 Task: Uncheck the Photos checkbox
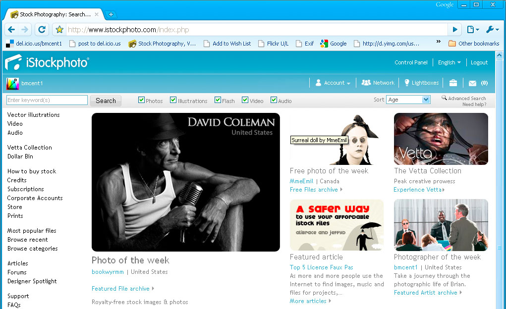click(x=141, y=100)
